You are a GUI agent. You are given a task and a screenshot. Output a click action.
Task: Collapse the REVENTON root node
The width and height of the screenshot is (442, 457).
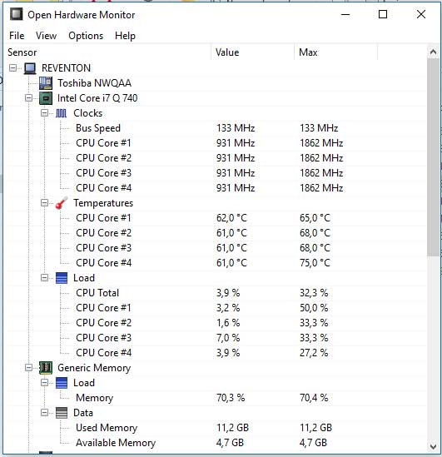(x=12, y=68)
